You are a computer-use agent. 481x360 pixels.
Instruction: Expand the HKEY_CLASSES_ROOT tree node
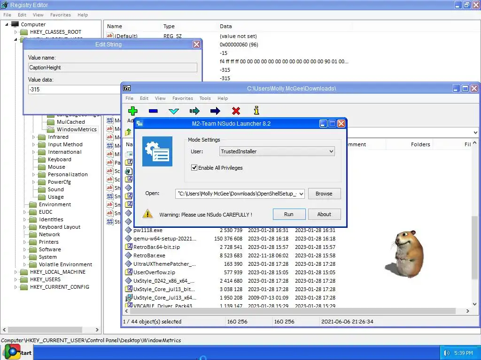tap(16, 32)
